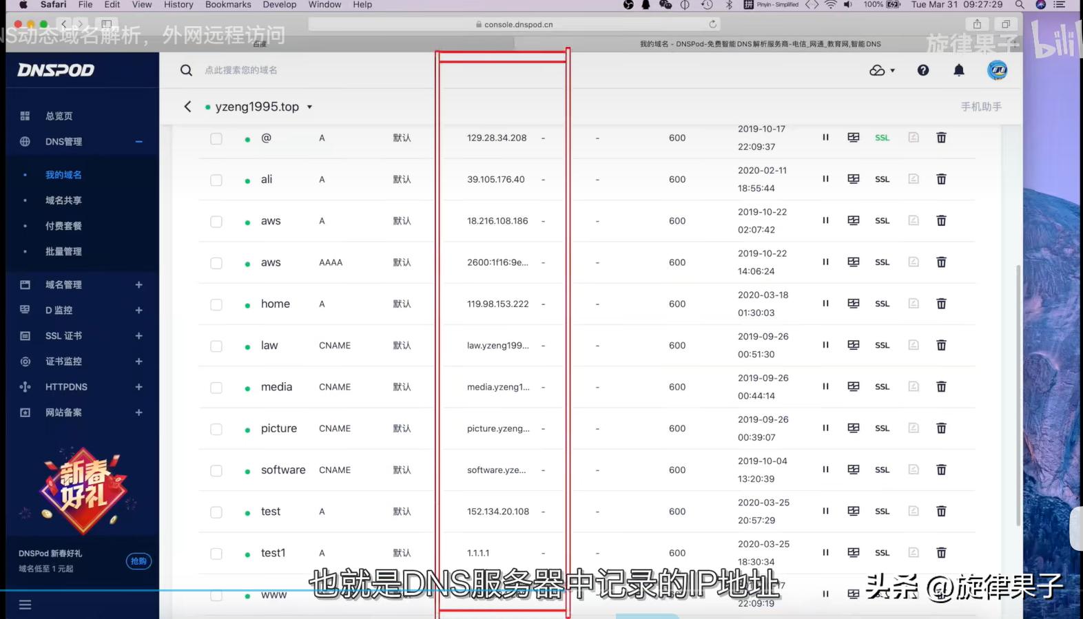Image resolution: width=1083 pixels, height=619 pixels.
Task: Click the vertical scrollbar of records list
Action: click(1018, 396)
